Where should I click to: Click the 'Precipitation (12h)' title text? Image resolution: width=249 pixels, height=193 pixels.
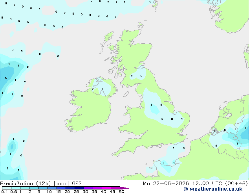(x=26, y=184)
